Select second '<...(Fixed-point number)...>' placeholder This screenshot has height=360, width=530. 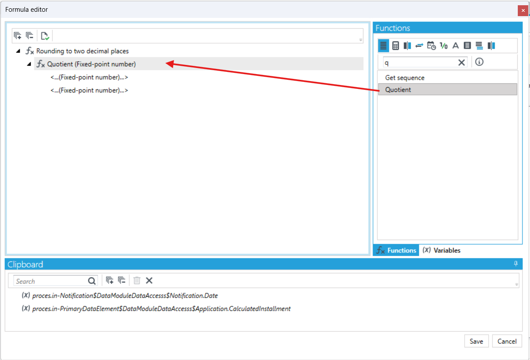pos(89,90)
